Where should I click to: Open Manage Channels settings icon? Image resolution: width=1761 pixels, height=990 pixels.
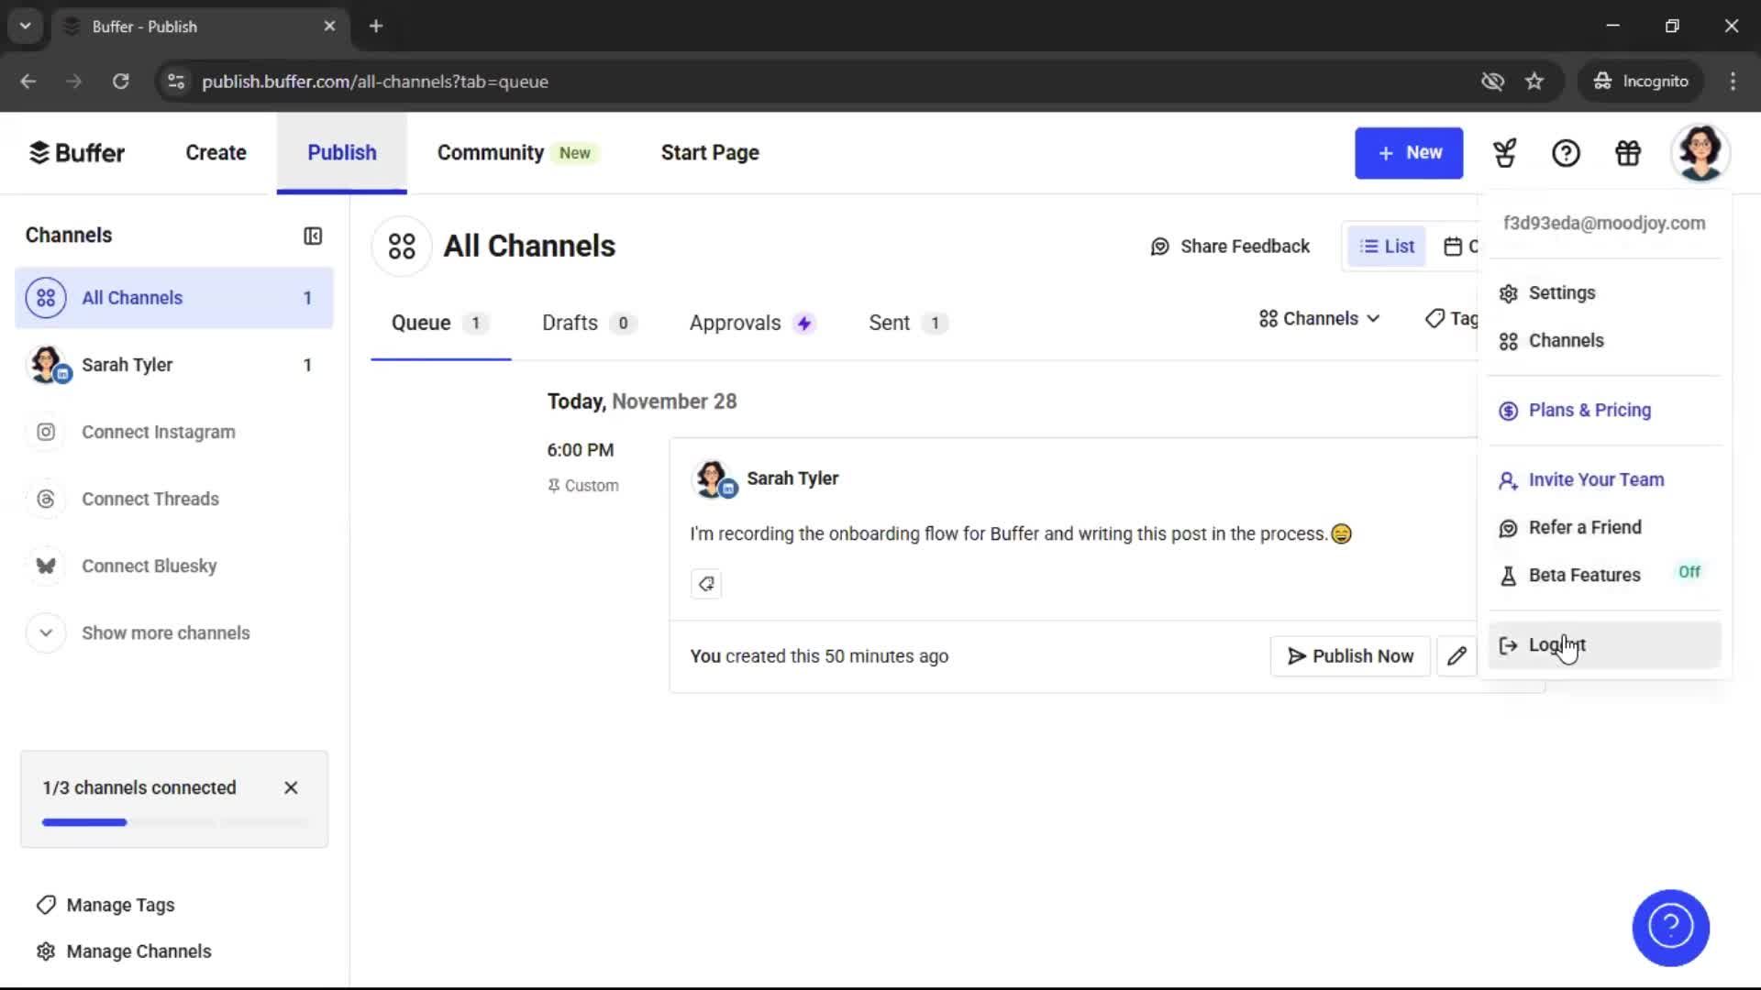[x=45, y=951]
